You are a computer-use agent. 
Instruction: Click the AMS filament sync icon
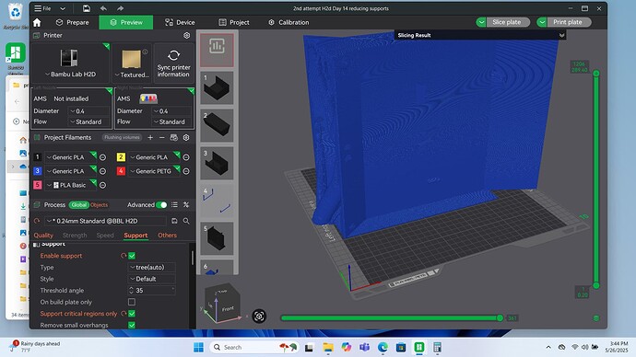point(173,138)
